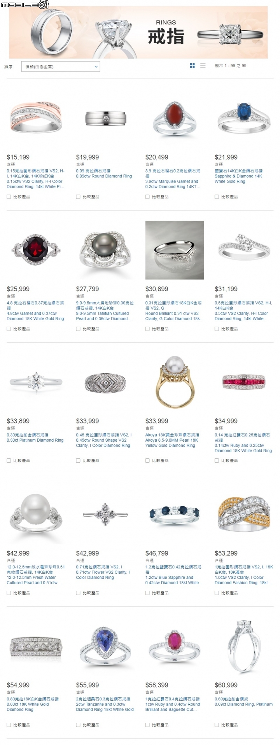Screen dimensions: 280x745
Task: Open the Tahitian black pearl ring image
Action: coord(105,251)
